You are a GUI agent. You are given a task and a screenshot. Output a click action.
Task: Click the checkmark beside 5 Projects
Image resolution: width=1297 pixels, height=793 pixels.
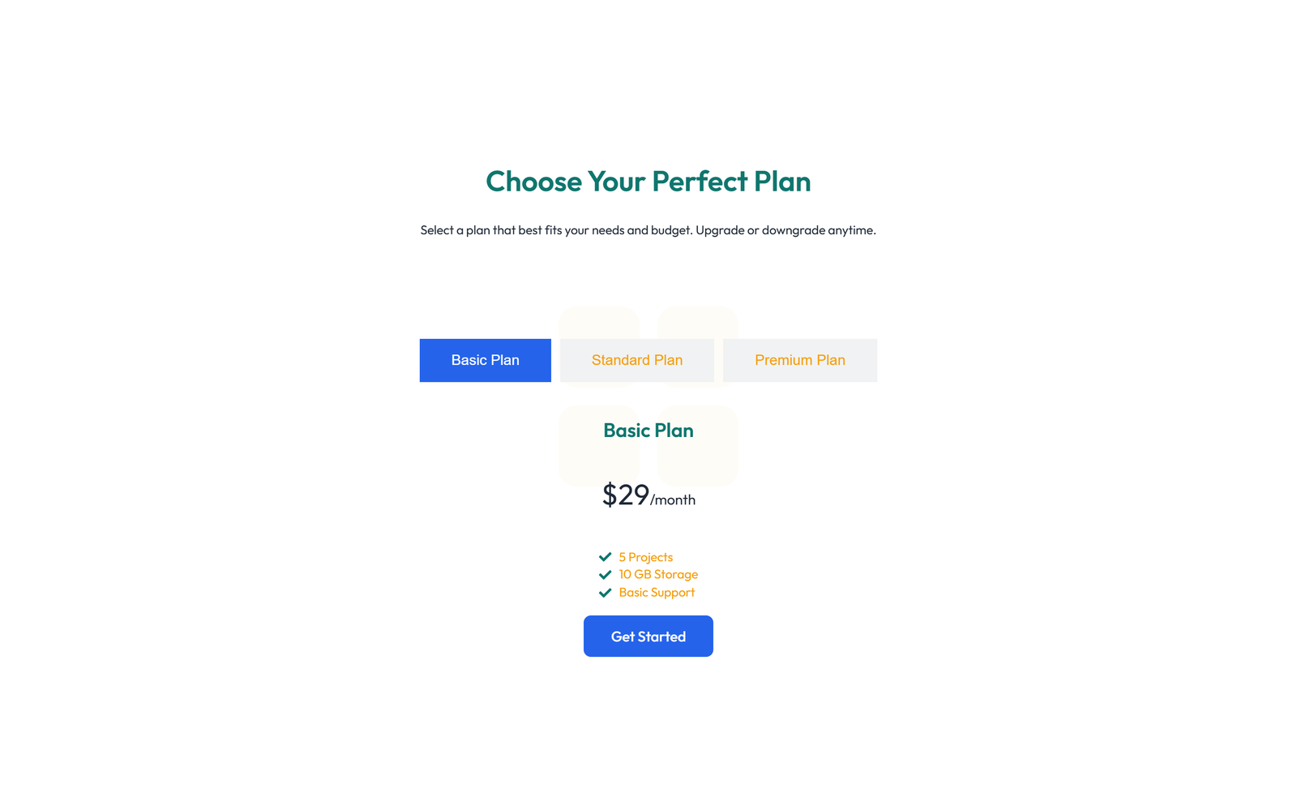coord(605,557)
